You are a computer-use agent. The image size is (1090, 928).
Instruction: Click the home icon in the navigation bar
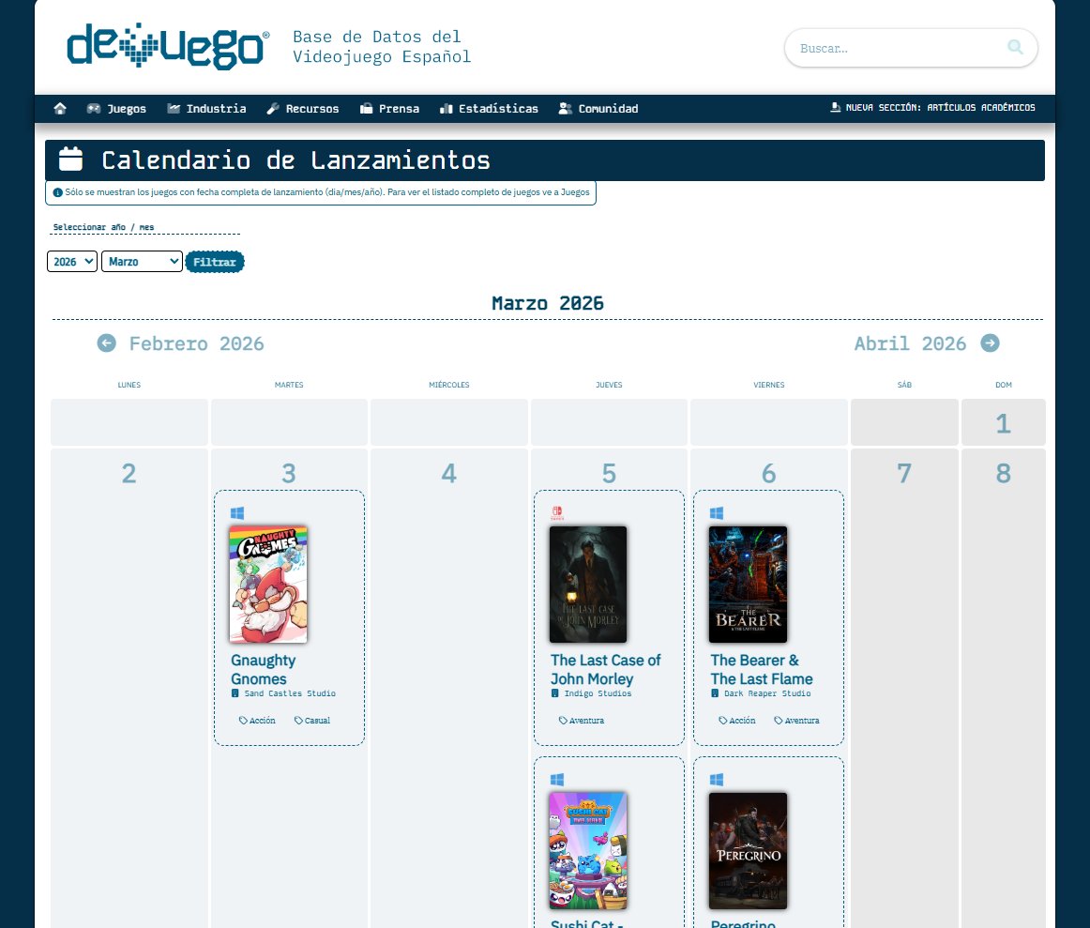click(x=60, y=109)
